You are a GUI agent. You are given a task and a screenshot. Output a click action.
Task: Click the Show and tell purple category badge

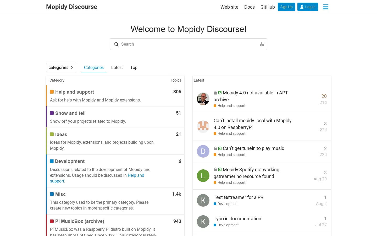(52, 113)
